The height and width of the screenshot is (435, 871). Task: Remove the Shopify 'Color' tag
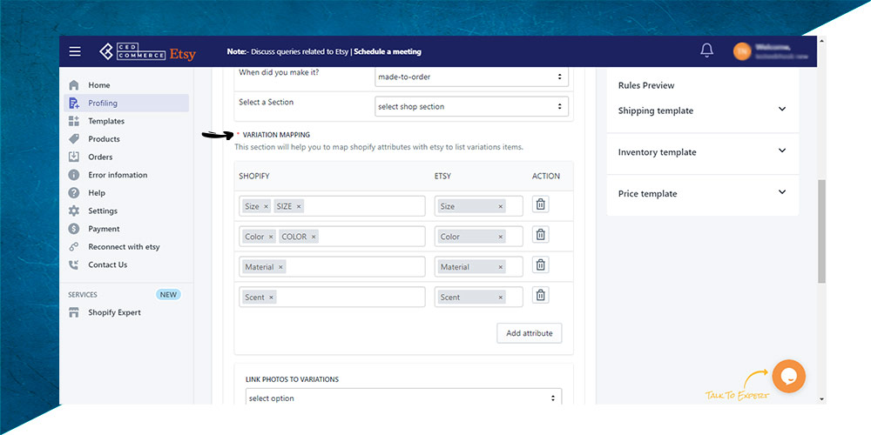point(271,237)
